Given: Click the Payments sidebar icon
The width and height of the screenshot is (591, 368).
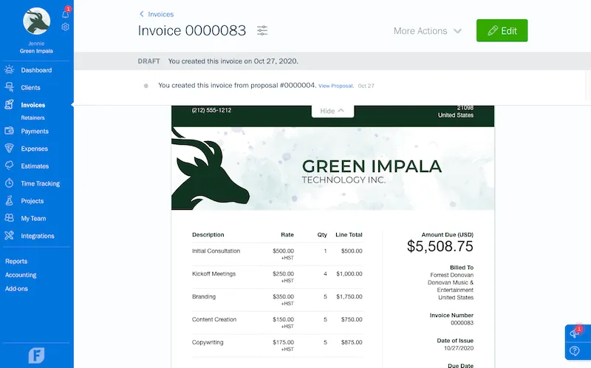Looking at the screenshot, I should [9, 132].
